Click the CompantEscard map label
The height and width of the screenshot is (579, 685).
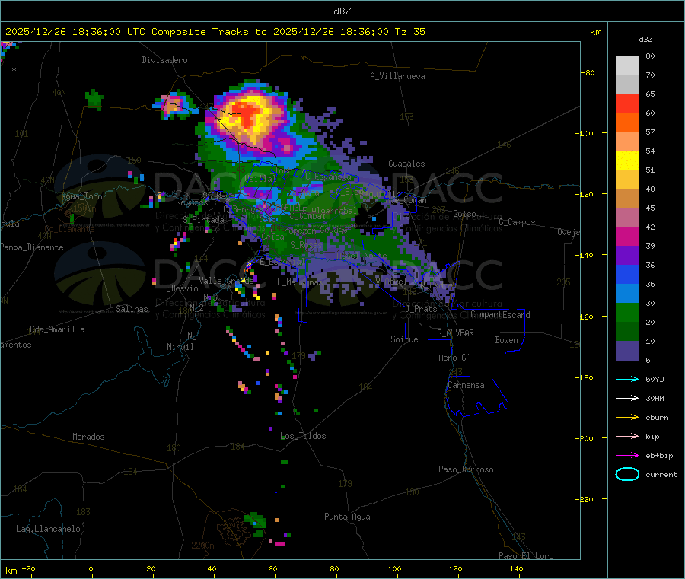coord(500,314)
